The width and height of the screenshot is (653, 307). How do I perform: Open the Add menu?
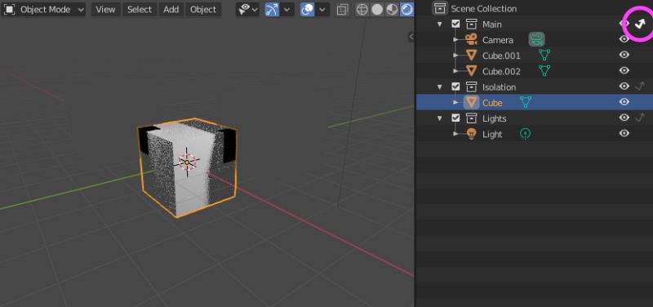click(x=171, y=9)
